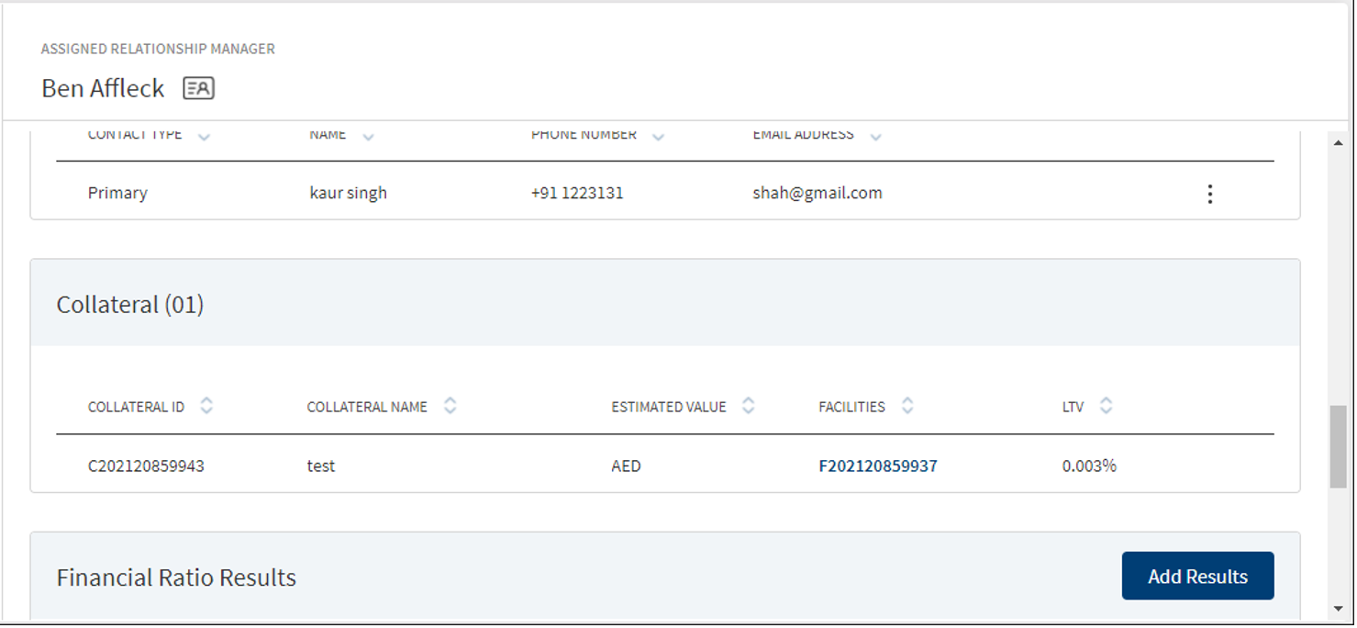
Task: Sort collateral by LTV column
Action: (x=1106, y=406)
